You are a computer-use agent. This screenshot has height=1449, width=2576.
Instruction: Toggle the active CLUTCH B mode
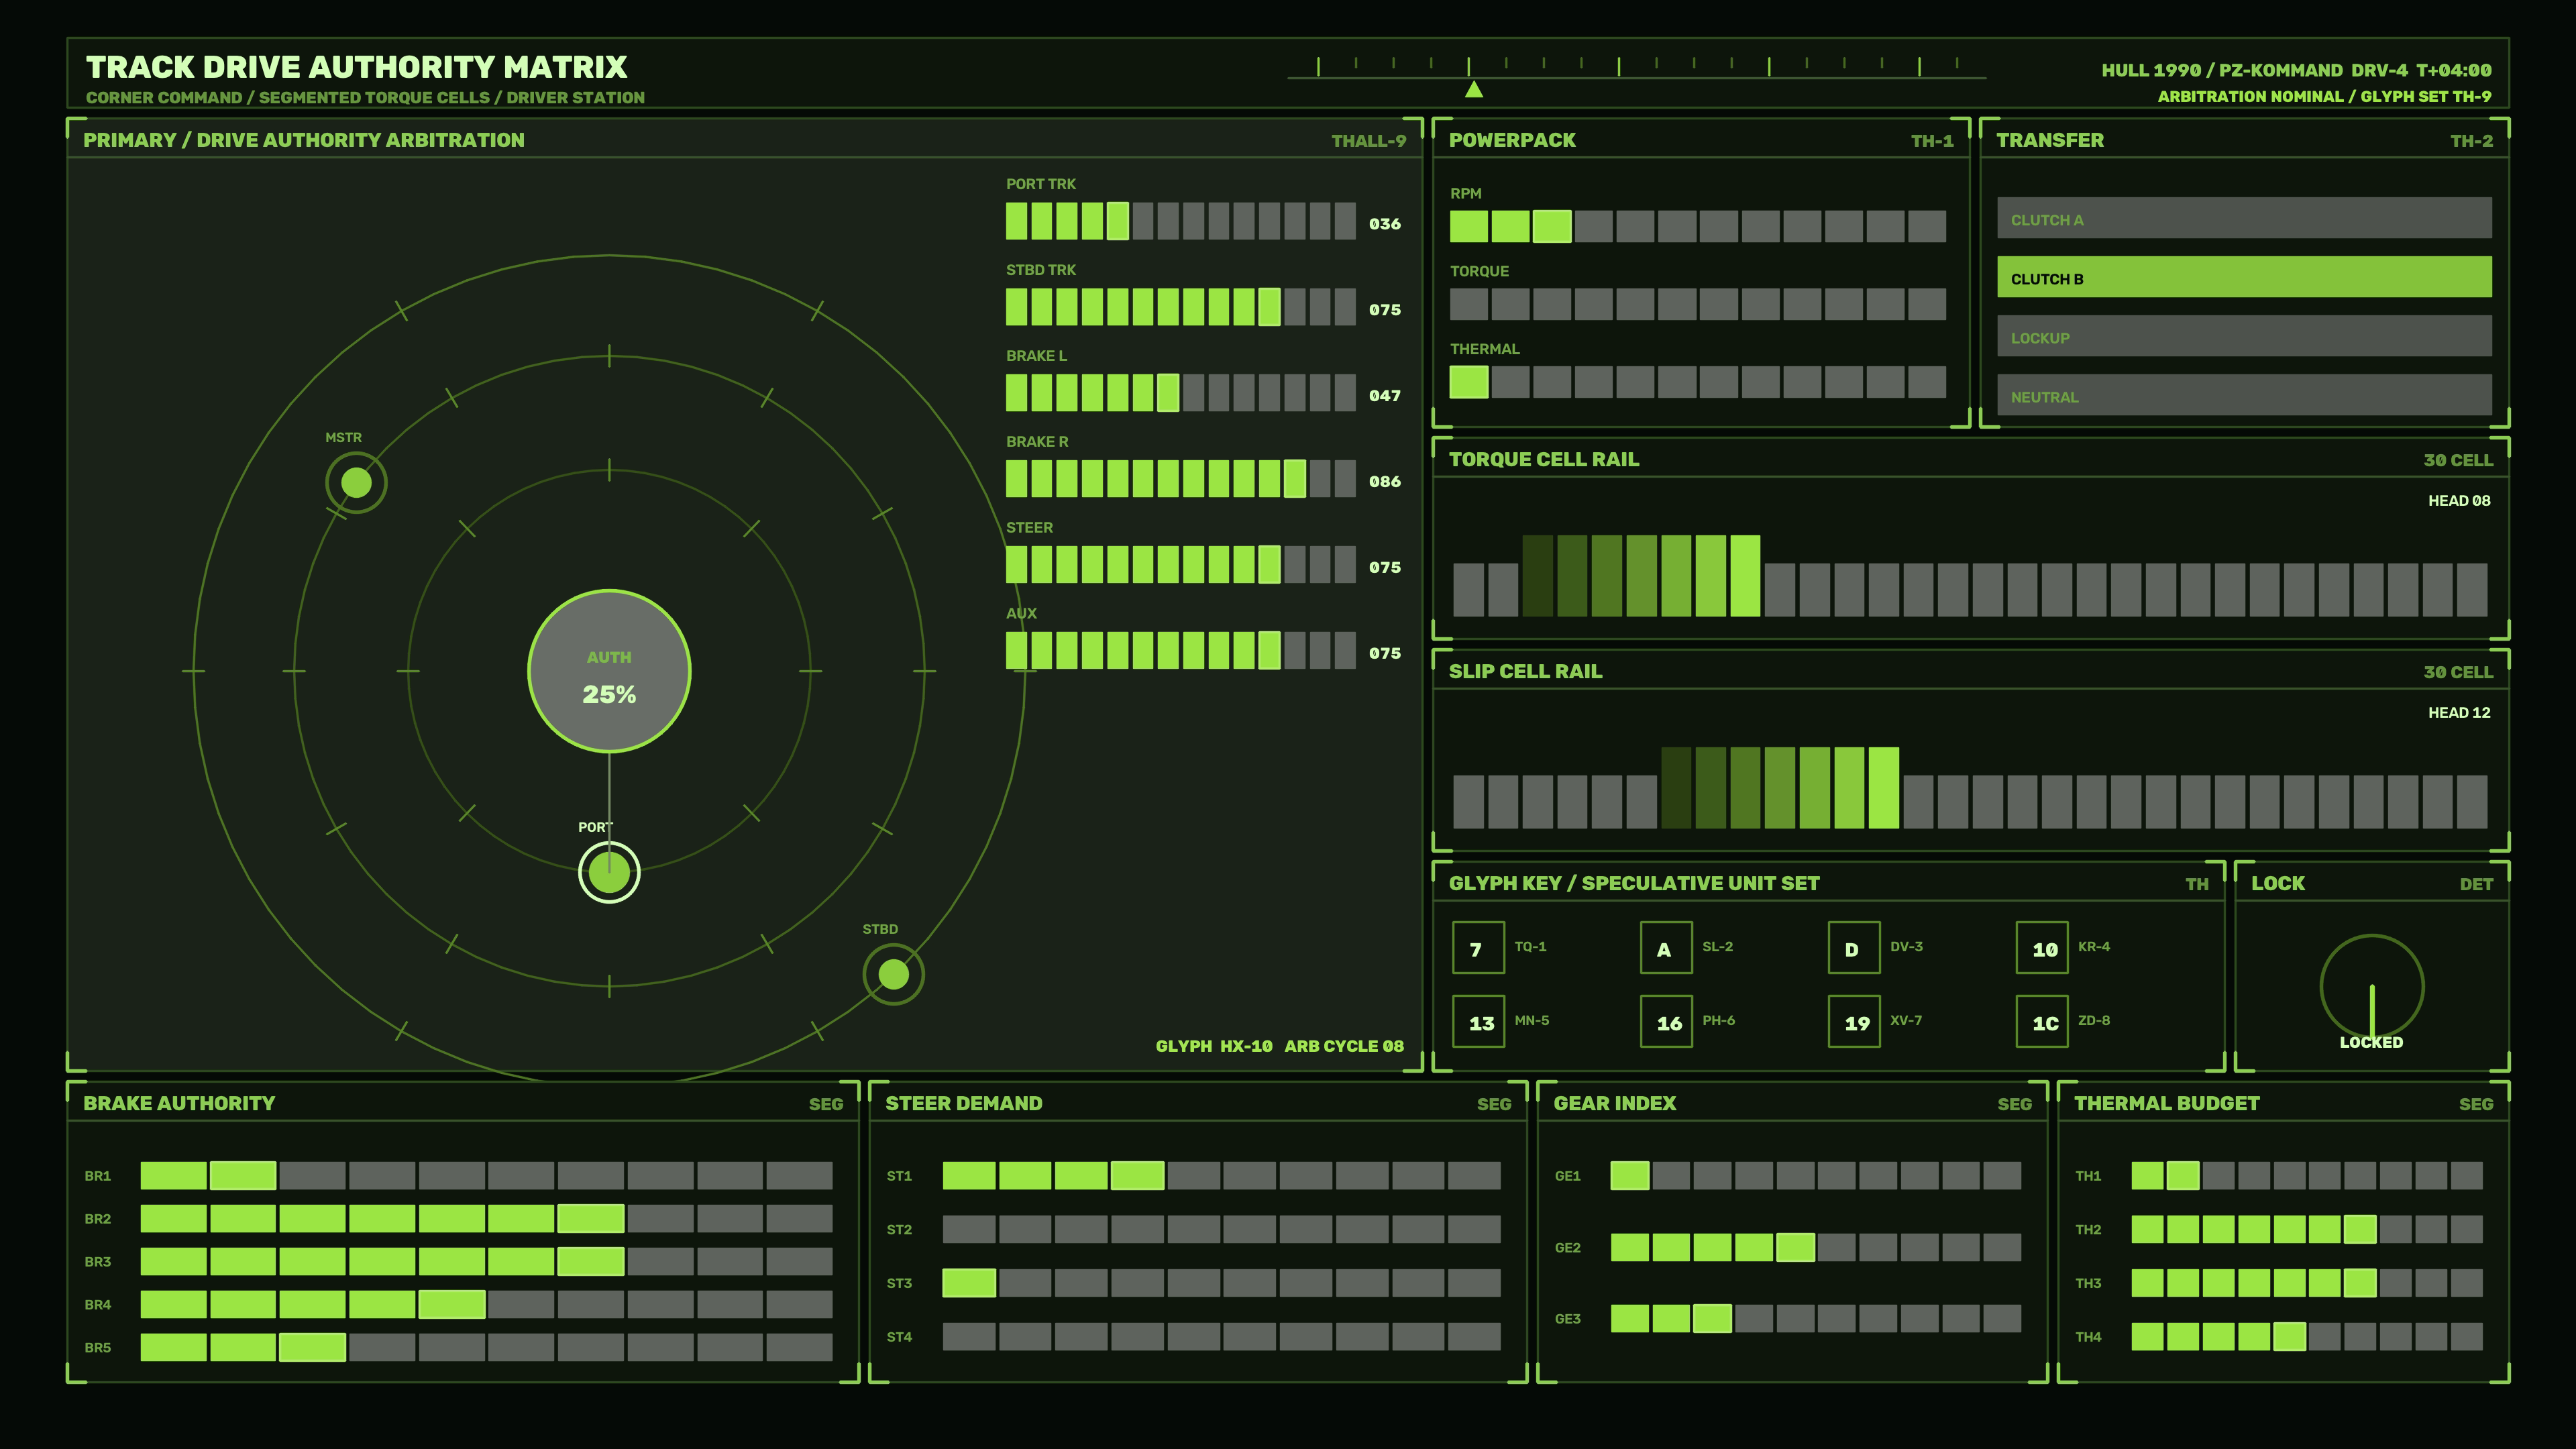[2244, 277]
